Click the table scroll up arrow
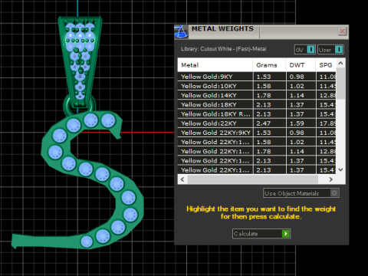Image resolution: width=368 pixels, height=276 pixels. pos(340,63)
